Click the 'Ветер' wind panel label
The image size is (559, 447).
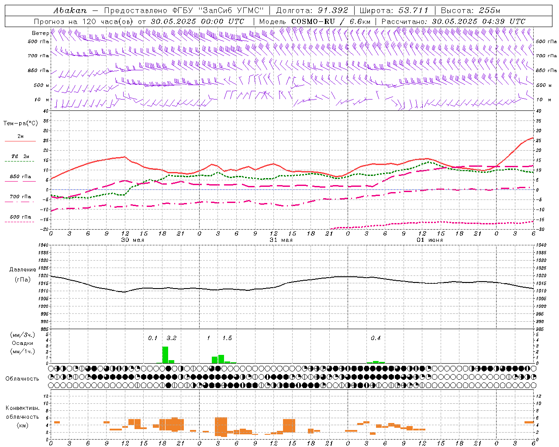40,33
